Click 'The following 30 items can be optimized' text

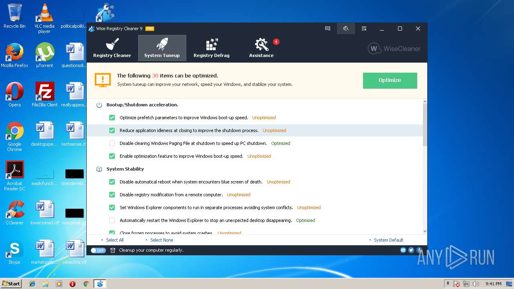point(167,75)
